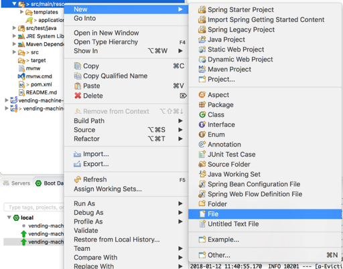The image size is (343, 269).
Task: Click the Refresh icon in context menu
Action: (78, 179)
